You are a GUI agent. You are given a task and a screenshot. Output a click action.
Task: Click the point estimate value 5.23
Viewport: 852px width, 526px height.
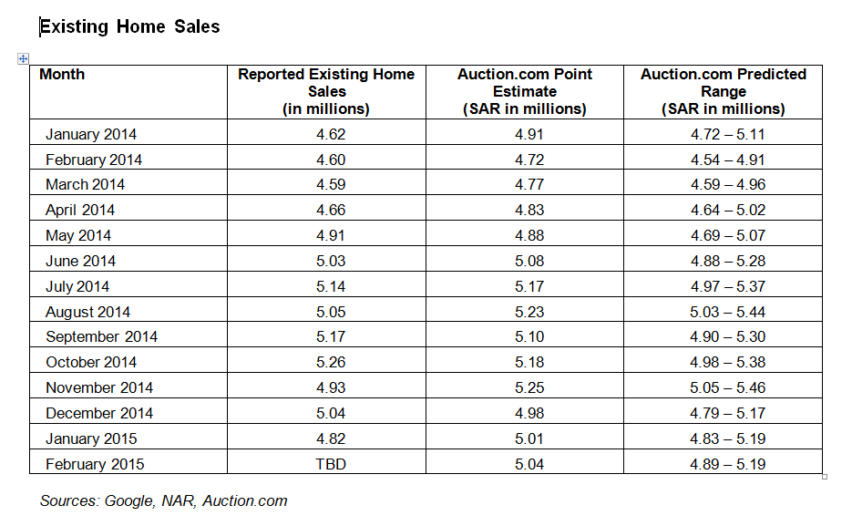tap(529, 311)
